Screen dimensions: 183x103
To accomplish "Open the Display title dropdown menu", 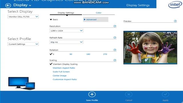I will pos(22,5).
